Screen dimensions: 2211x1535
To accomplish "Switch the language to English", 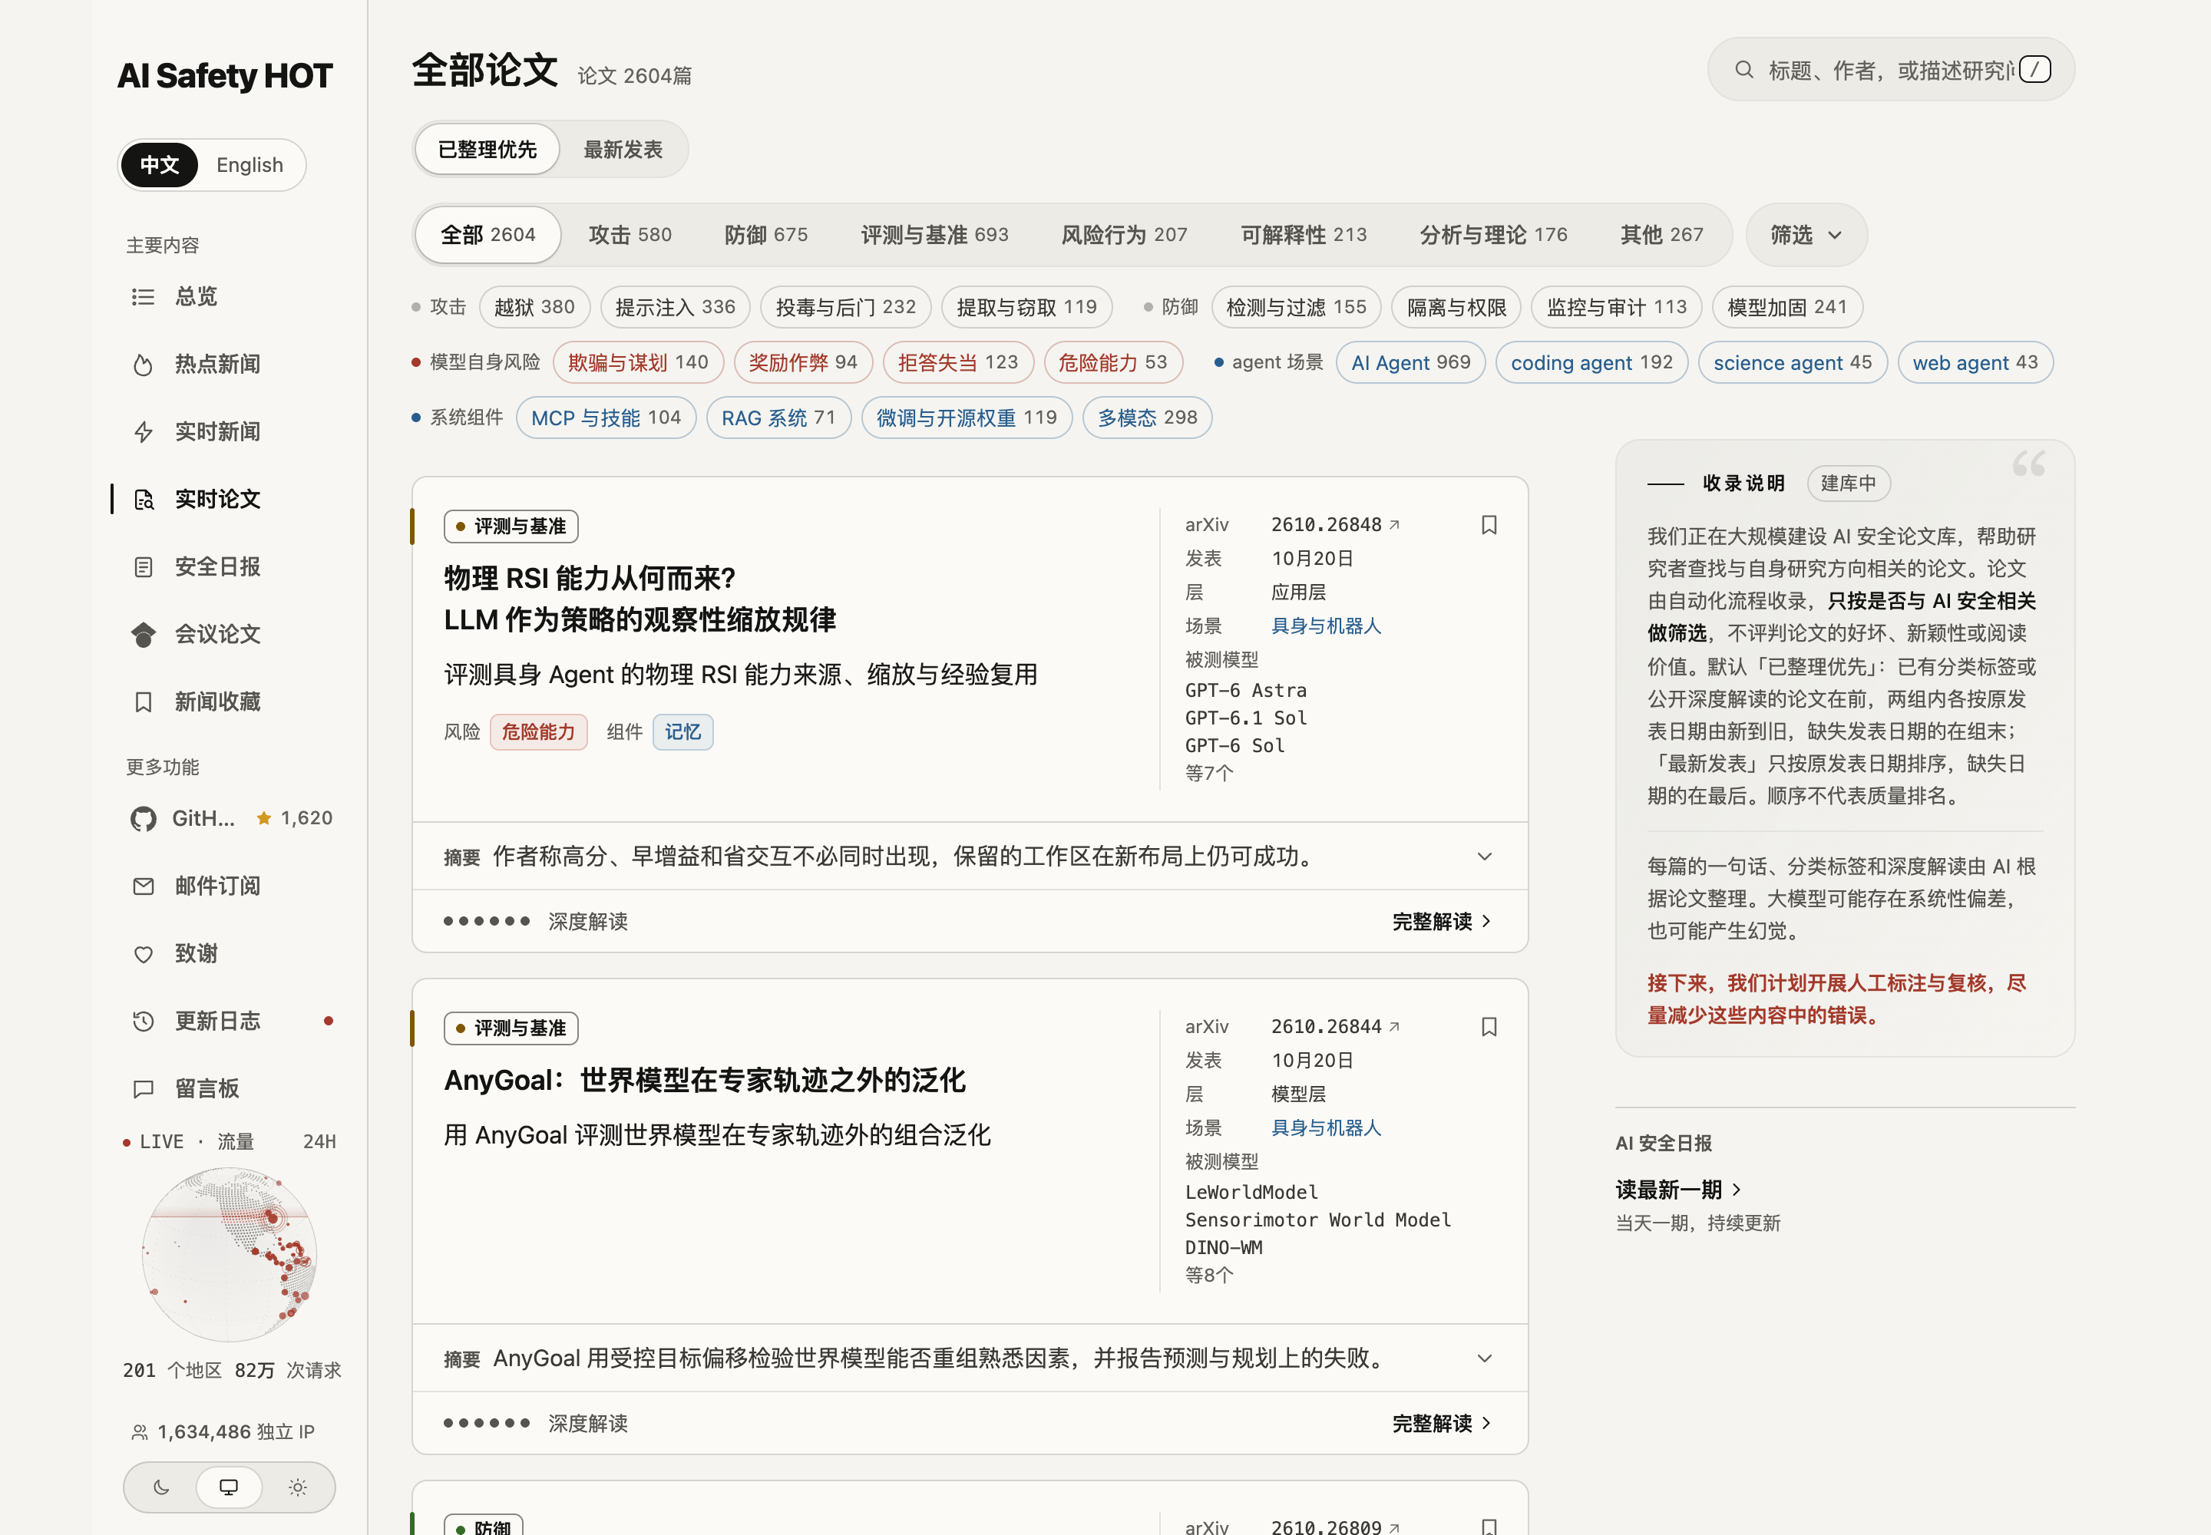I will pyautogui.click(x=250, y=166).
